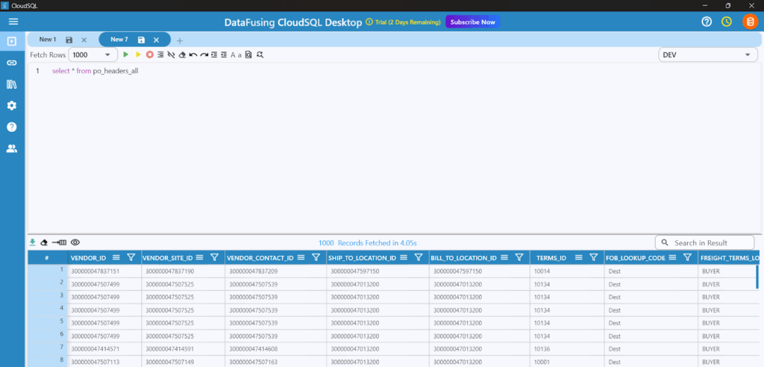Click the broken link toolbar icon

pyautogui.click(x=171, y=55)
